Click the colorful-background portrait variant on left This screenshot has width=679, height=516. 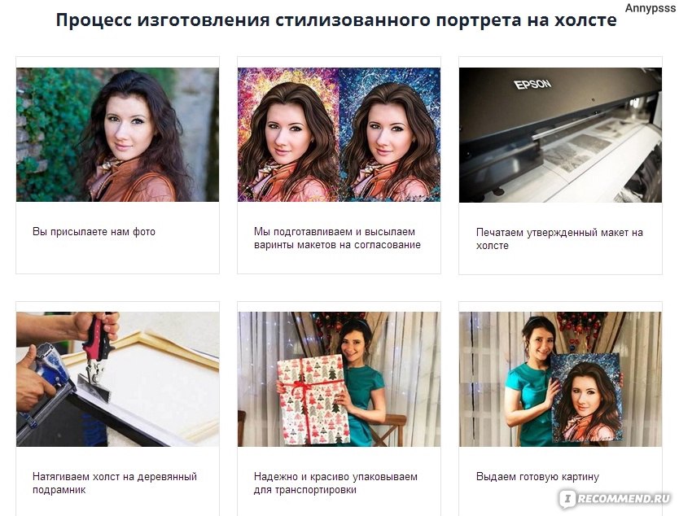coord(288,134)
